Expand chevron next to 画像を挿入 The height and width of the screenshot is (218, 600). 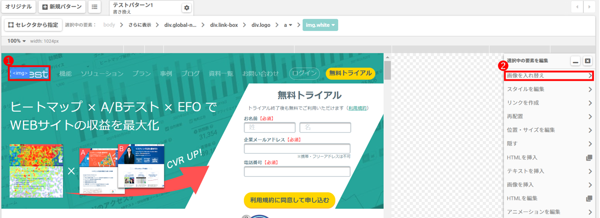click(x=590, y=185)
